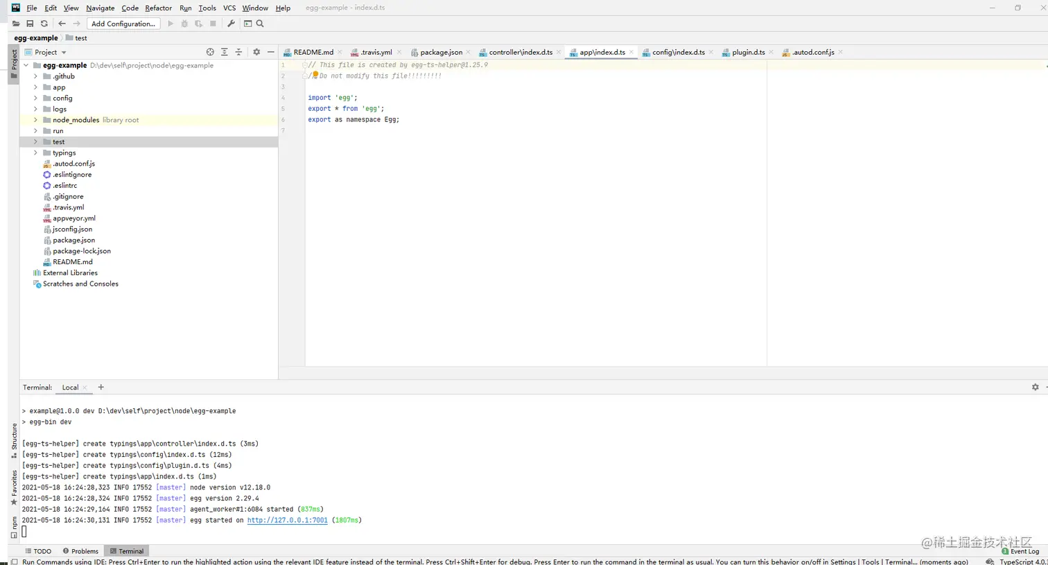Switch to the package.json editor tab
Viewport: 1048px width, 565px height.
tap(441, 52)
